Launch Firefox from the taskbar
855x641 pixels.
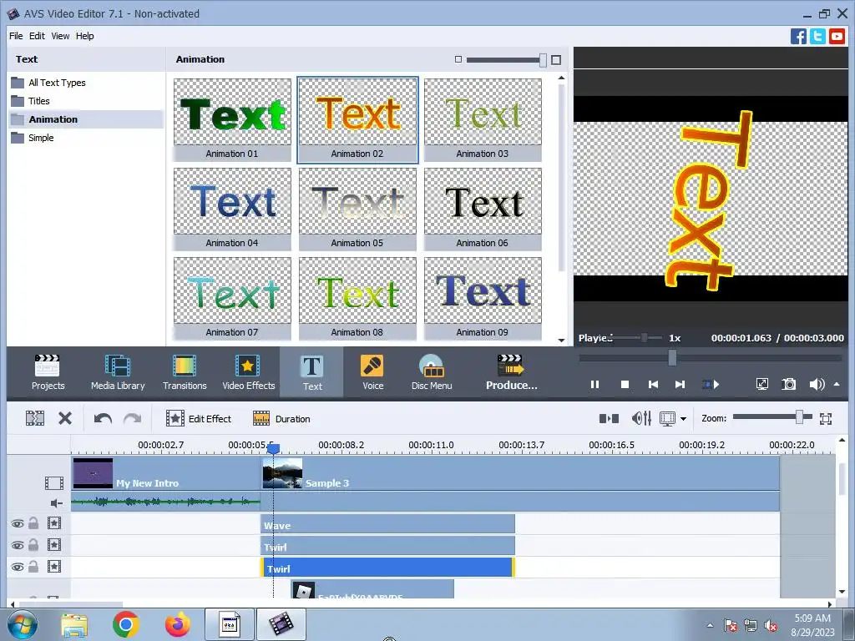[x=178, y=624]
